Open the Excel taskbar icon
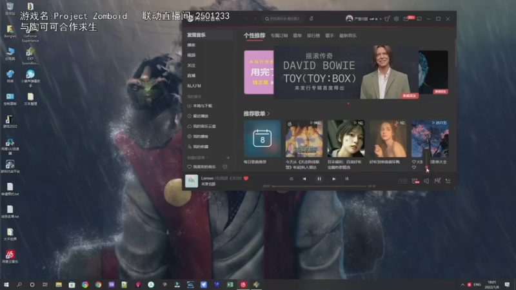The height and width of the screenshot is (290, 516). pyautogui.click(x=230, y=284)
